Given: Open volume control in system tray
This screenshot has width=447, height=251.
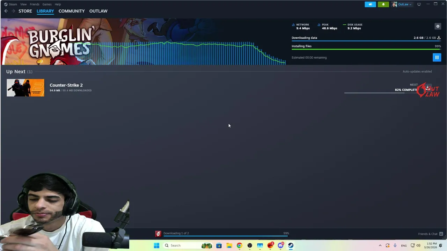Looking at the screenshot, I should 418,245.
